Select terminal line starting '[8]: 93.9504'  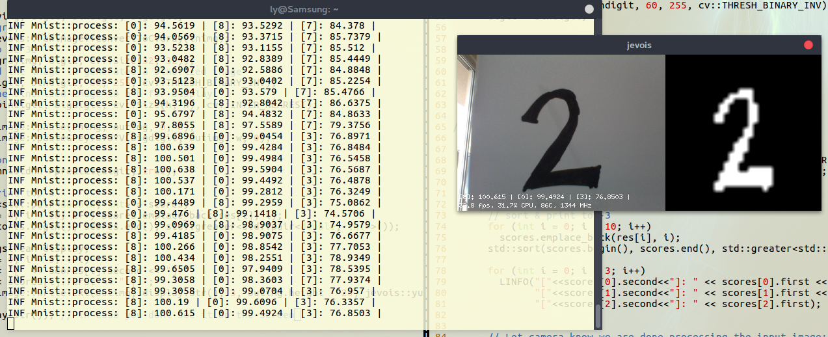(x=191, y=92)
